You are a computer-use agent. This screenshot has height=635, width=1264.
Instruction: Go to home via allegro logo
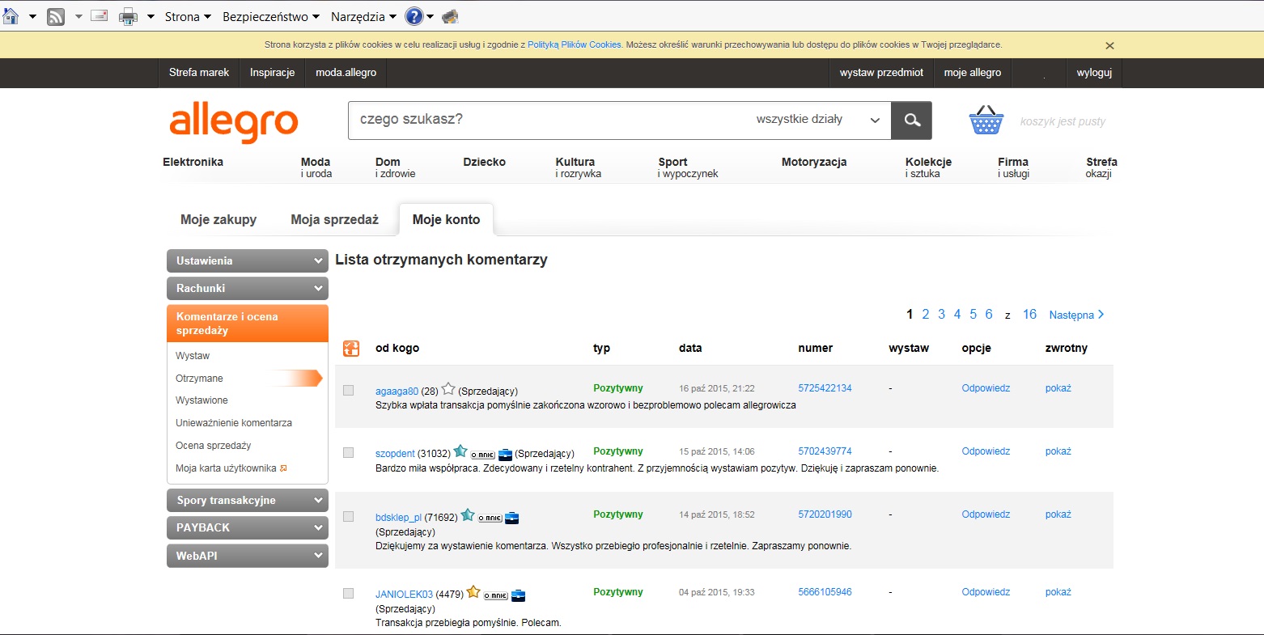[x=234, y=122]
